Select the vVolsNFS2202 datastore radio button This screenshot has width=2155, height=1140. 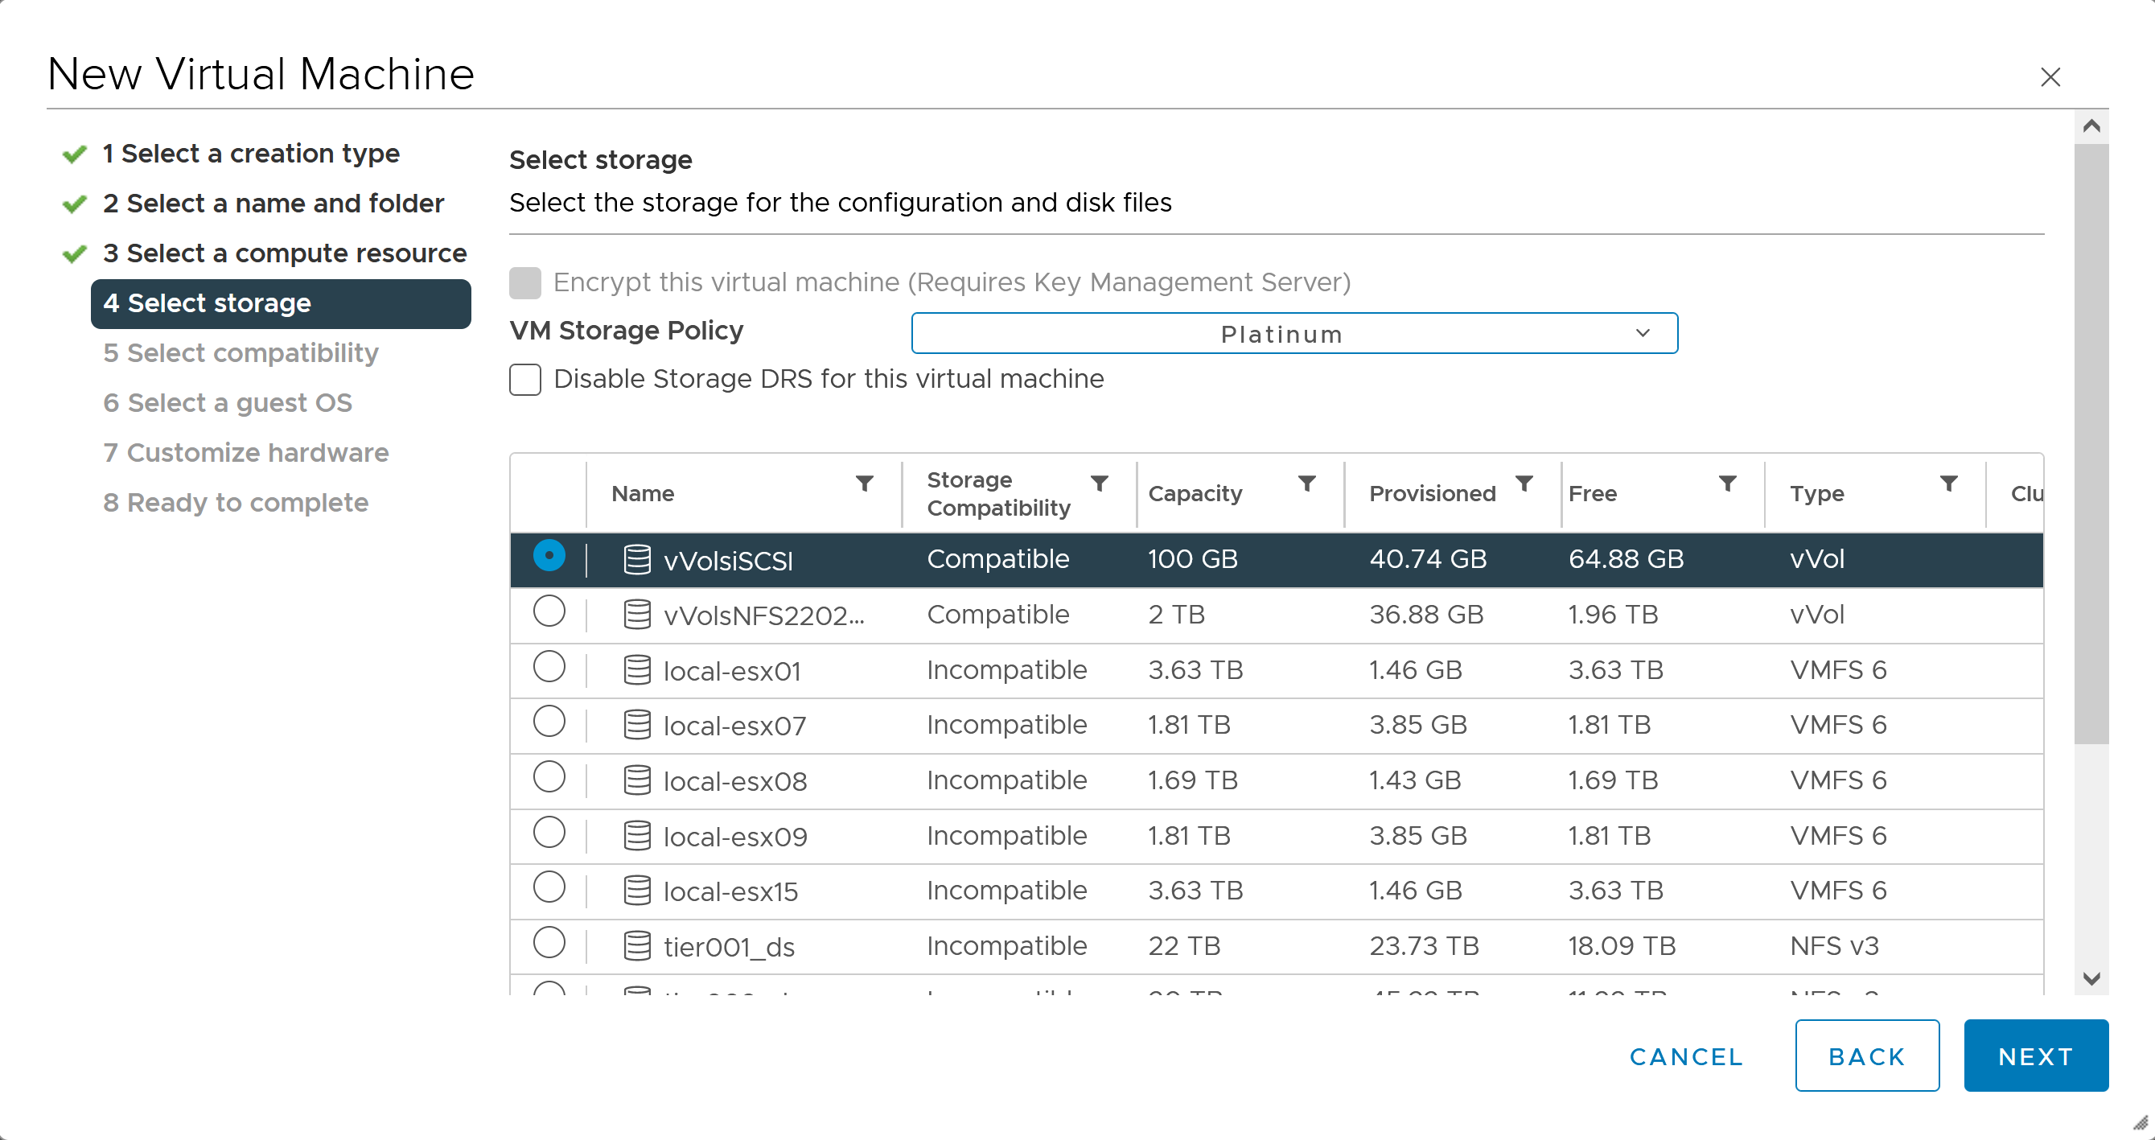pos(549,612)
